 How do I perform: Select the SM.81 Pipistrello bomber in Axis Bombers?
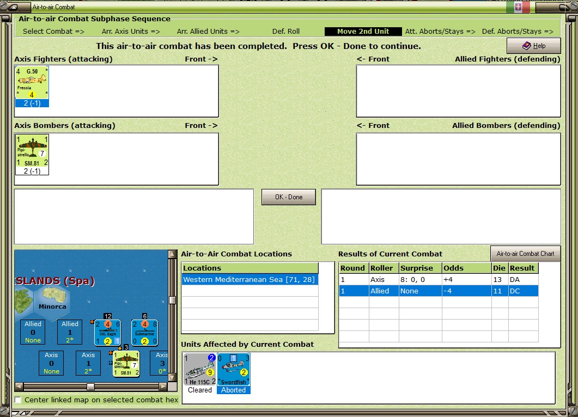pyautogui.click(x=32, y=155)
